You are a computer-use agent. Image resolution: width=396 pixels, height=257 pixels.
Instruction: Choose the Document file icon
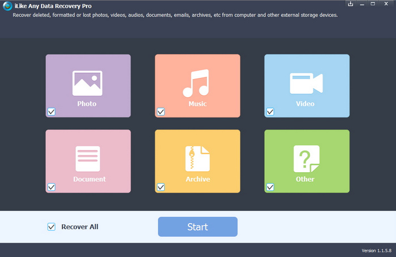point(87,159)
